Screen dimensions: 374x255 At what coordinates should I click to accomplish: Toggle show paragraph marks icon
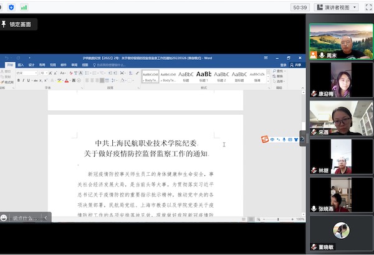pos(137,73)
